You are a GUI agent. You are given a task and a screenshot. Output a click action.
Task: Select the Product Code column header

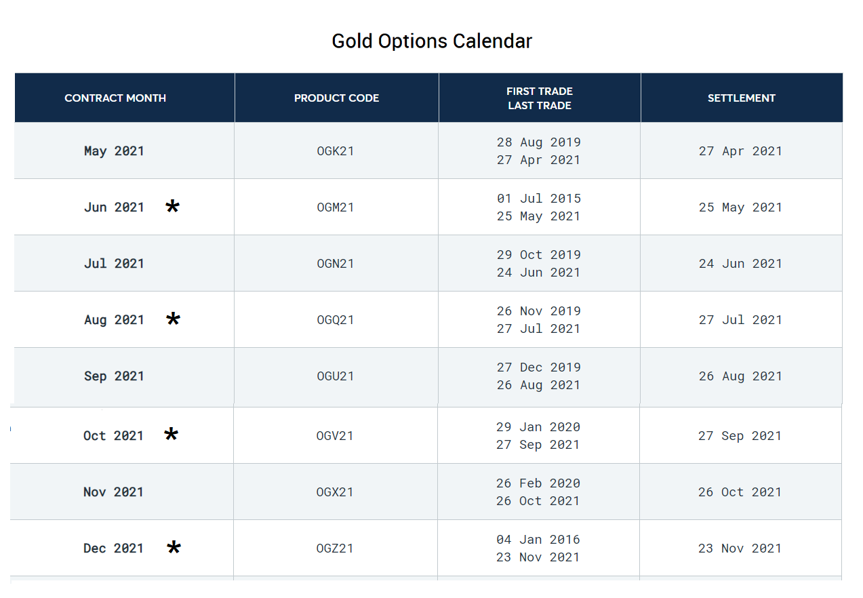[336, 98]
